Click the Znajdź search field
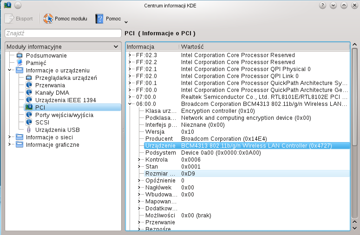Viewport: 360px width, 235px height. click(63, 33)
